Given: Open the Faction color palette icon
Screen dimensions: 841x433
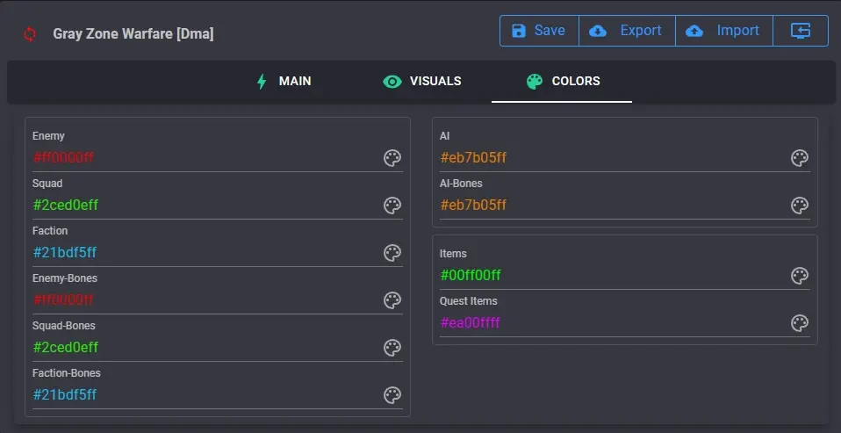Looking at the screenshot, I should (392, 253).
